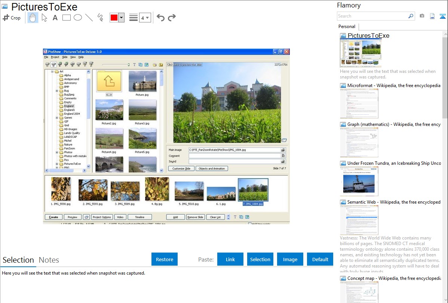
Task: Click the folder-up thumbnail
Action: (x=109, y=81)
